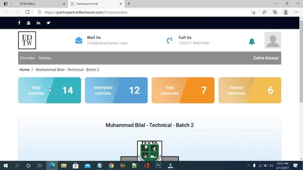The height and width of the screenshot is (170, 303).
Task: Open browser Collections
Action: 275,12
